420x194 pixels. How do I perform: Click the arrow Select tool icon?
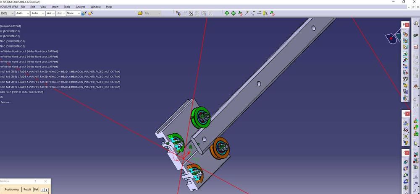416,143
